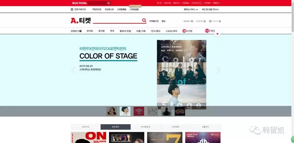Open the 장바구니 cart link

coord(177,3)
